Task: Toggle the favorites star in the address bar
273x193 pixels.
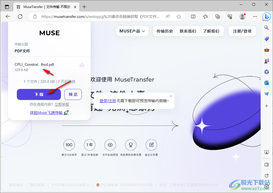Action: pyautogui.click(x=178, y=17)
